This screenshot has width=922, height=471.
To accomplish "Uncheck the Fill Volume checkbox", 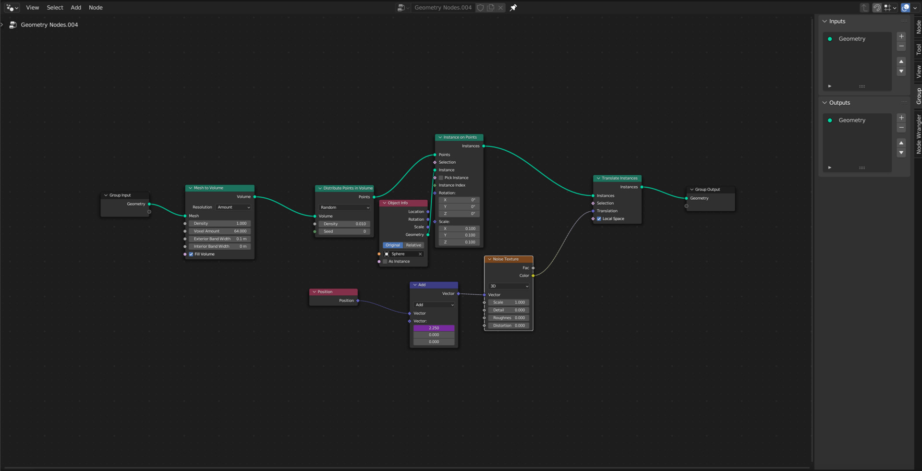I will (191, 254).
